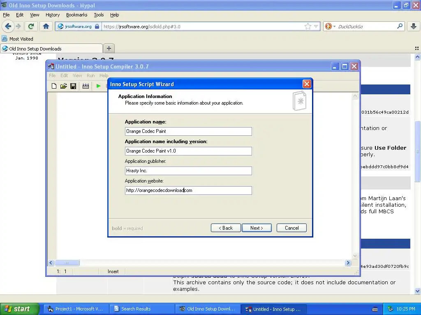The image size is (421, 315).
Task: Click the search magnifier icon
Action: tap(400, 26)
